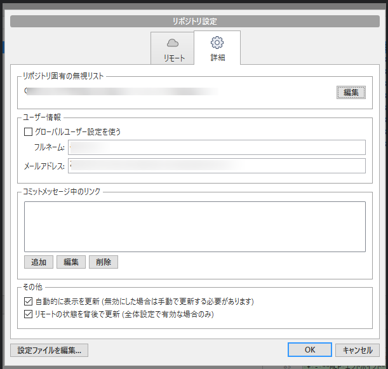Click the リポジトリ設定 title bar
The height and width of the screenshot is (369, 388).
tap(194, 22)
